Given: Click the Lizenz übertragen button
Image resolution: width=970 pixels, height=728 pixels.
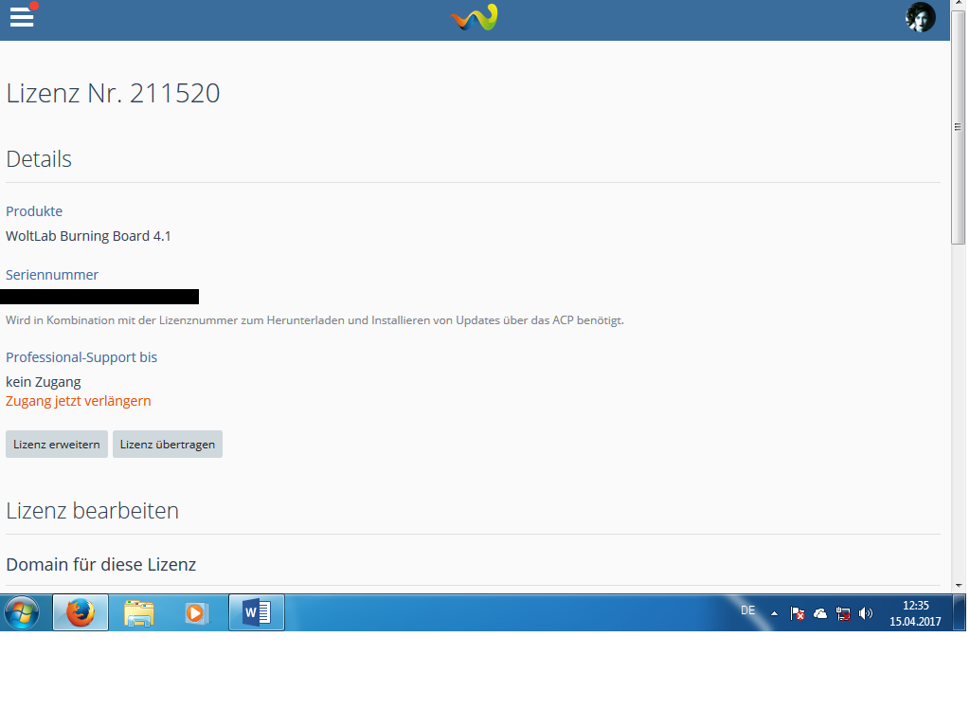Looking at the screenshot, I should tap(168, 445).
